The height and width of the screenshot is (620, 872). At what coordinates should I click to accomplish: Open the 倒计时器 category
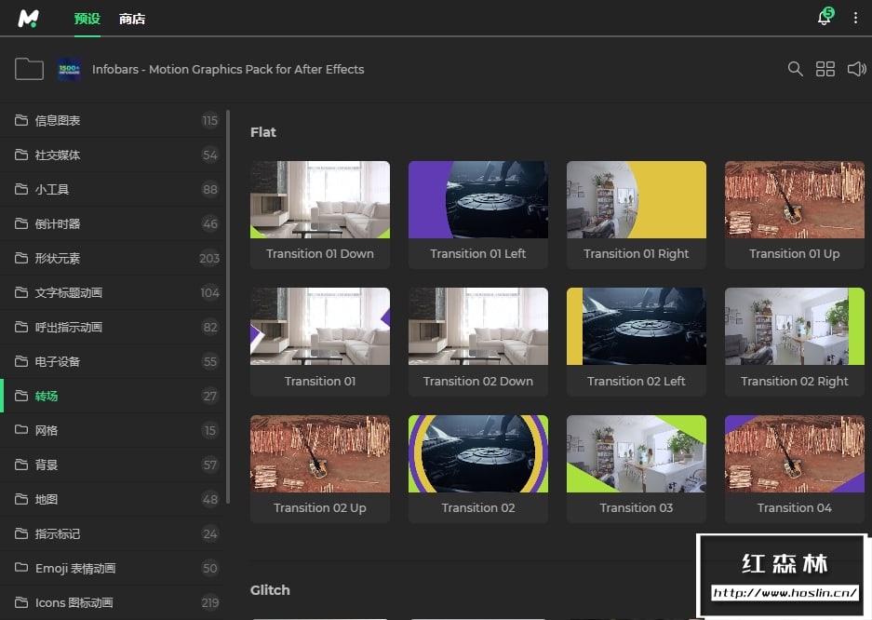113,224
